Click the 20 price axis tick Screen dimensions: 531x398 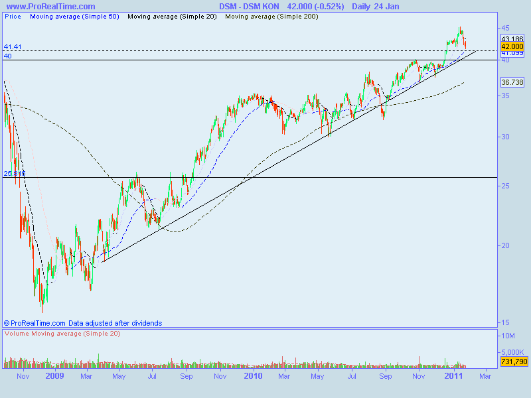(505, 245)
